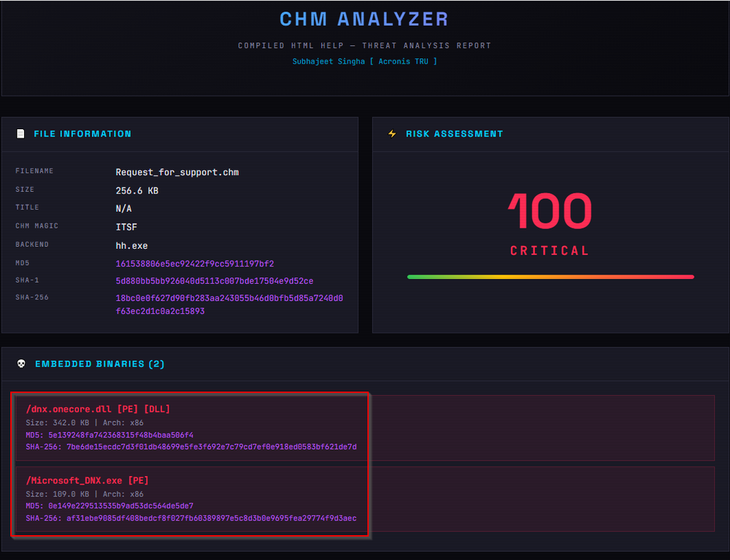Click the File Information section header
Viewport: 730px width, 560px height.
82,134
